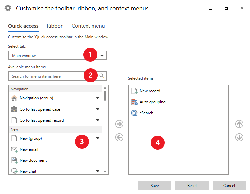250x194 pixels.
Task: Click the magnifier search icon
Action: (102, 76)
